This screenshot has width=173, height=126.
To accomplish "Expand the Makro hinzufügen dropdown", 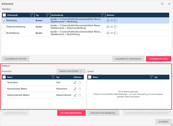I will tap(71, 71).
